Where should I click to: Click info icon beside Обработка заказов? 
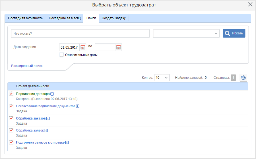point(48,118)
